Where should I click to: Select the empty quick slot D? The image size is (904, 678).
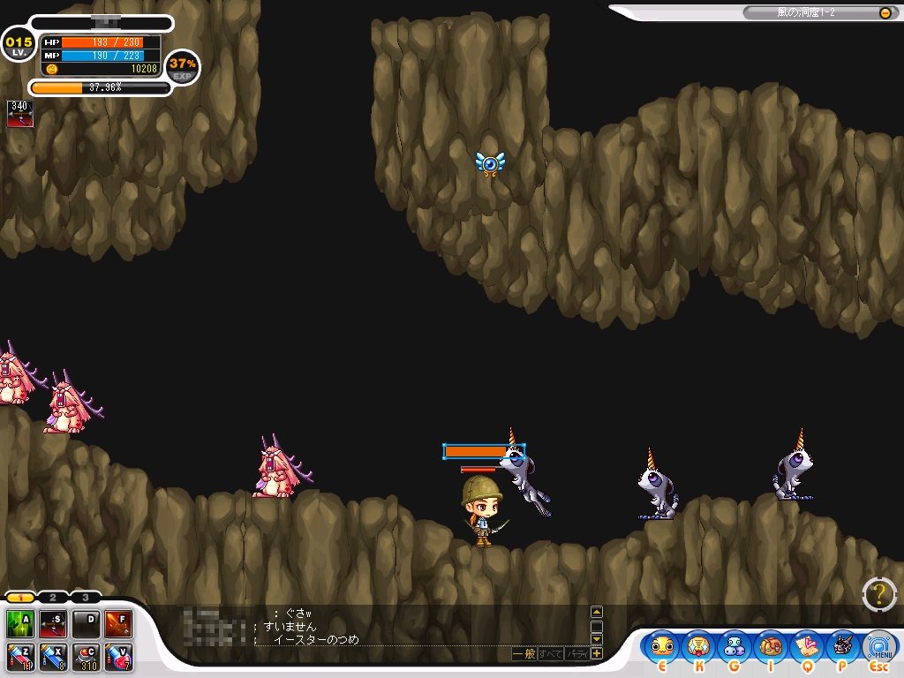pos(87,624)
